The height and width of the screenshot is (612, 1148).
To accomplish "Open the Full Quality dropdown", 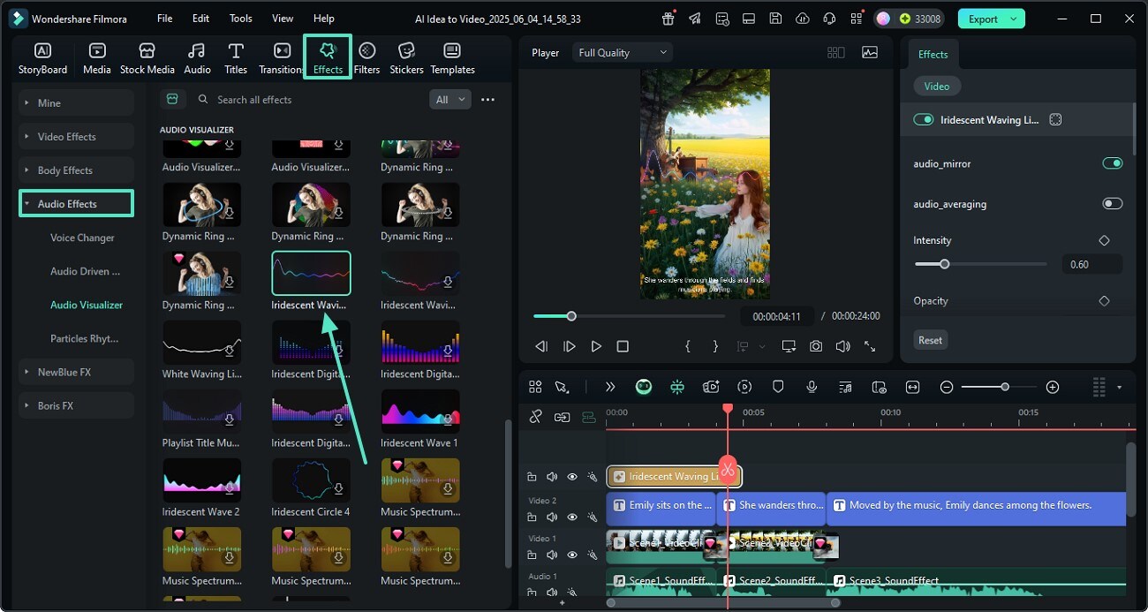I will point(622,53).
